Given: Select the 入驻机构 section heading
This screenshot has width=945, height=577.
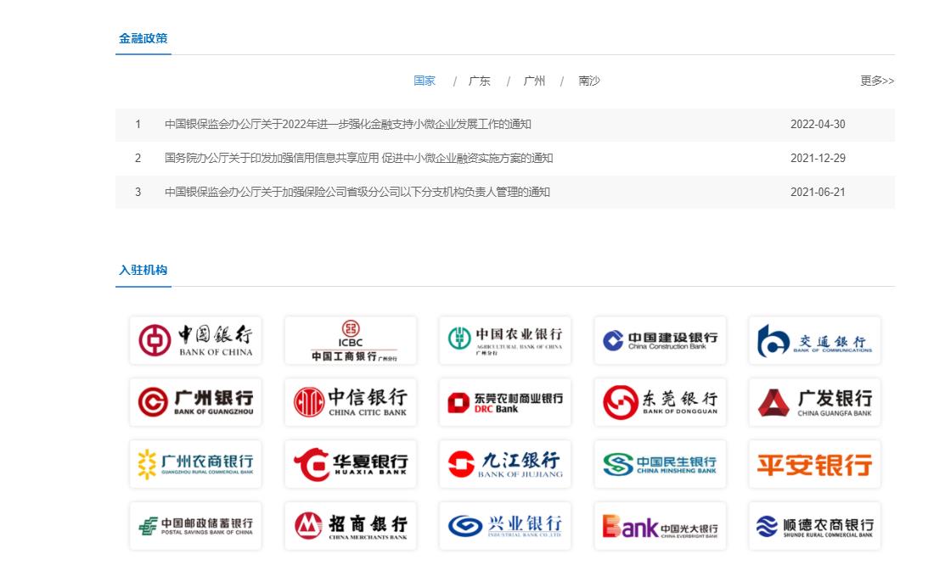Looking at the screenshot, I should (143, 270).
